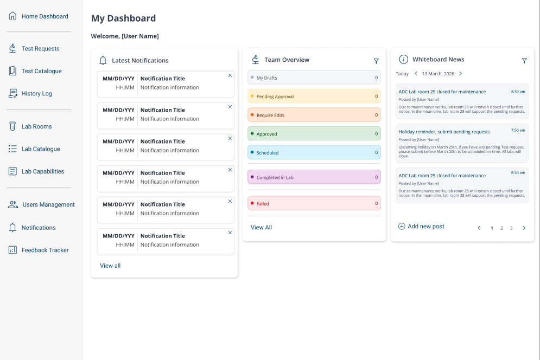This screenshot has width=540, height=360.
Task: Click the Users Management people icon
Action: pyautogui.click(x=12, y=204)
